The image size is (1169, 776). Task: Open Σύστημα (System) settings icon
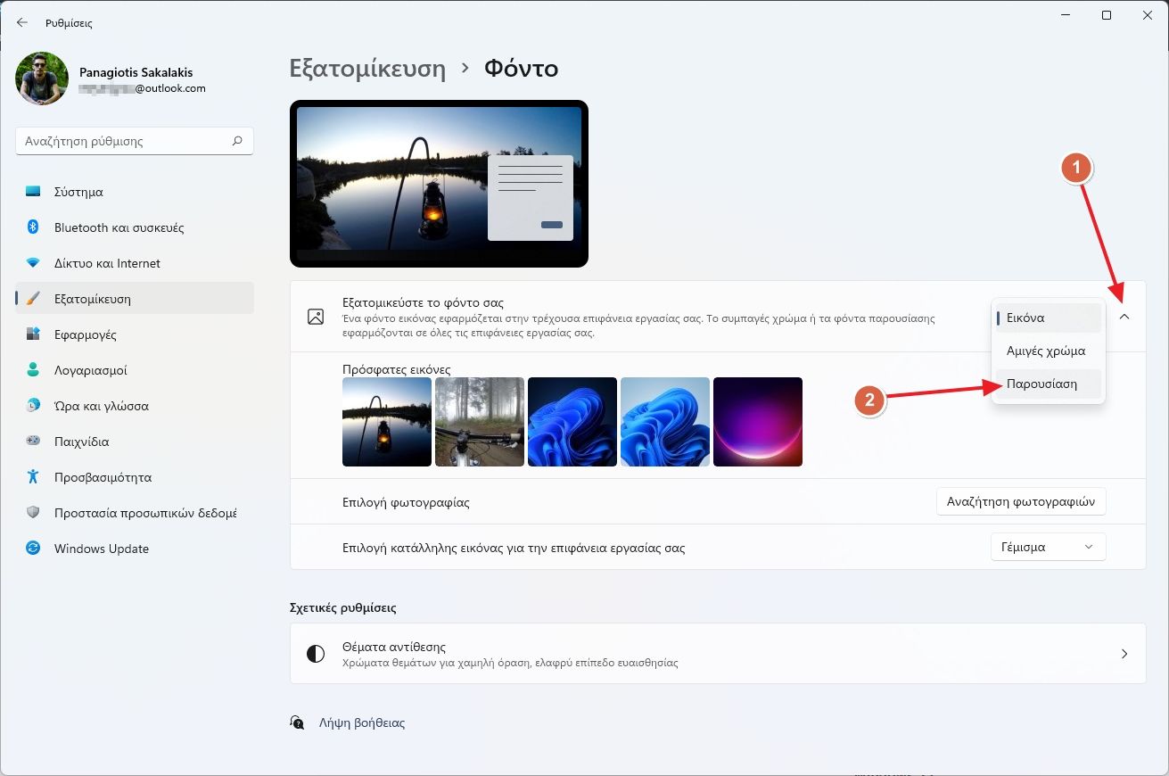(x=33, y=192)
